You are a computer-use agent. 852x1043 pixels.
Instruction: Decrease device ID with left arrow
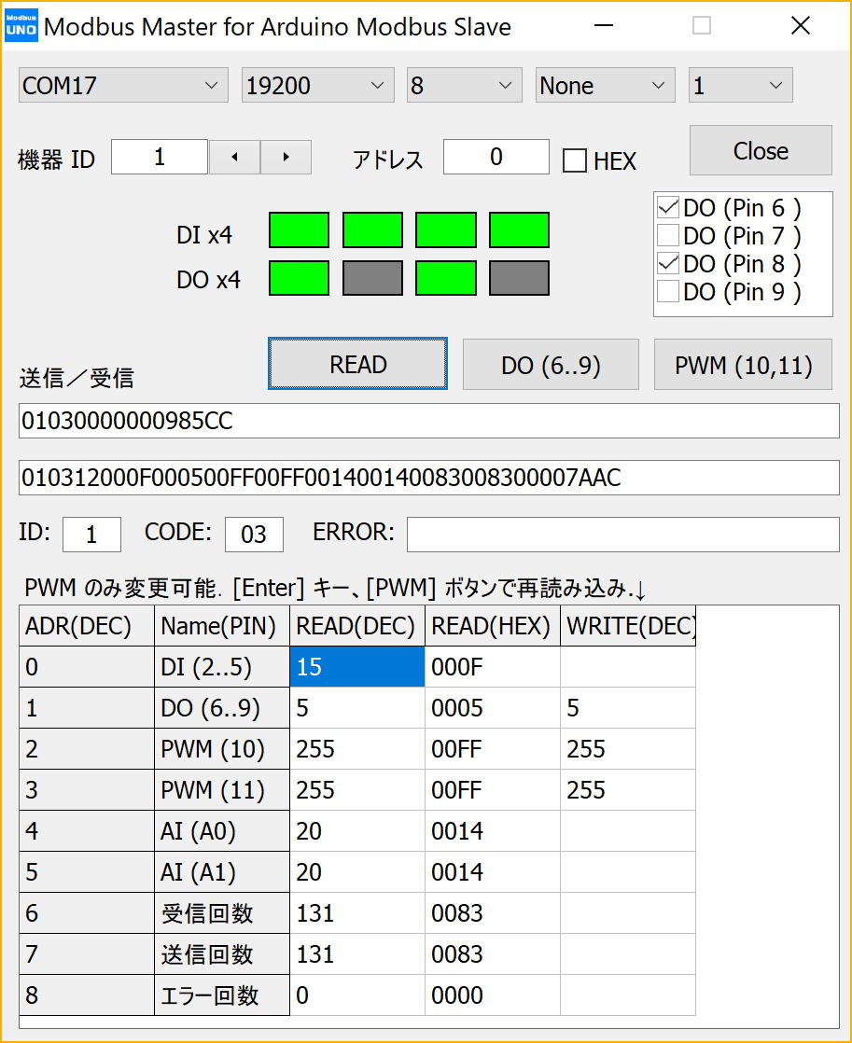(x=234, y=157)
